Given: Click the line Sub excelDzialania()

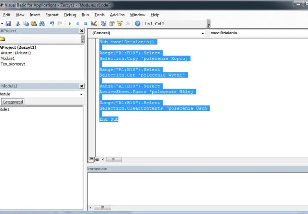Looking at the screenshot, I should tap(127, 42).
